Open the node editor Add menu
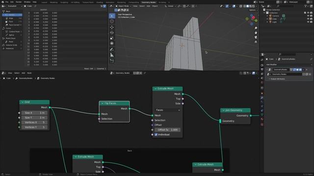The height and width of the screenshot is (176, 314). pyautogui.click(x=23, y=73)
